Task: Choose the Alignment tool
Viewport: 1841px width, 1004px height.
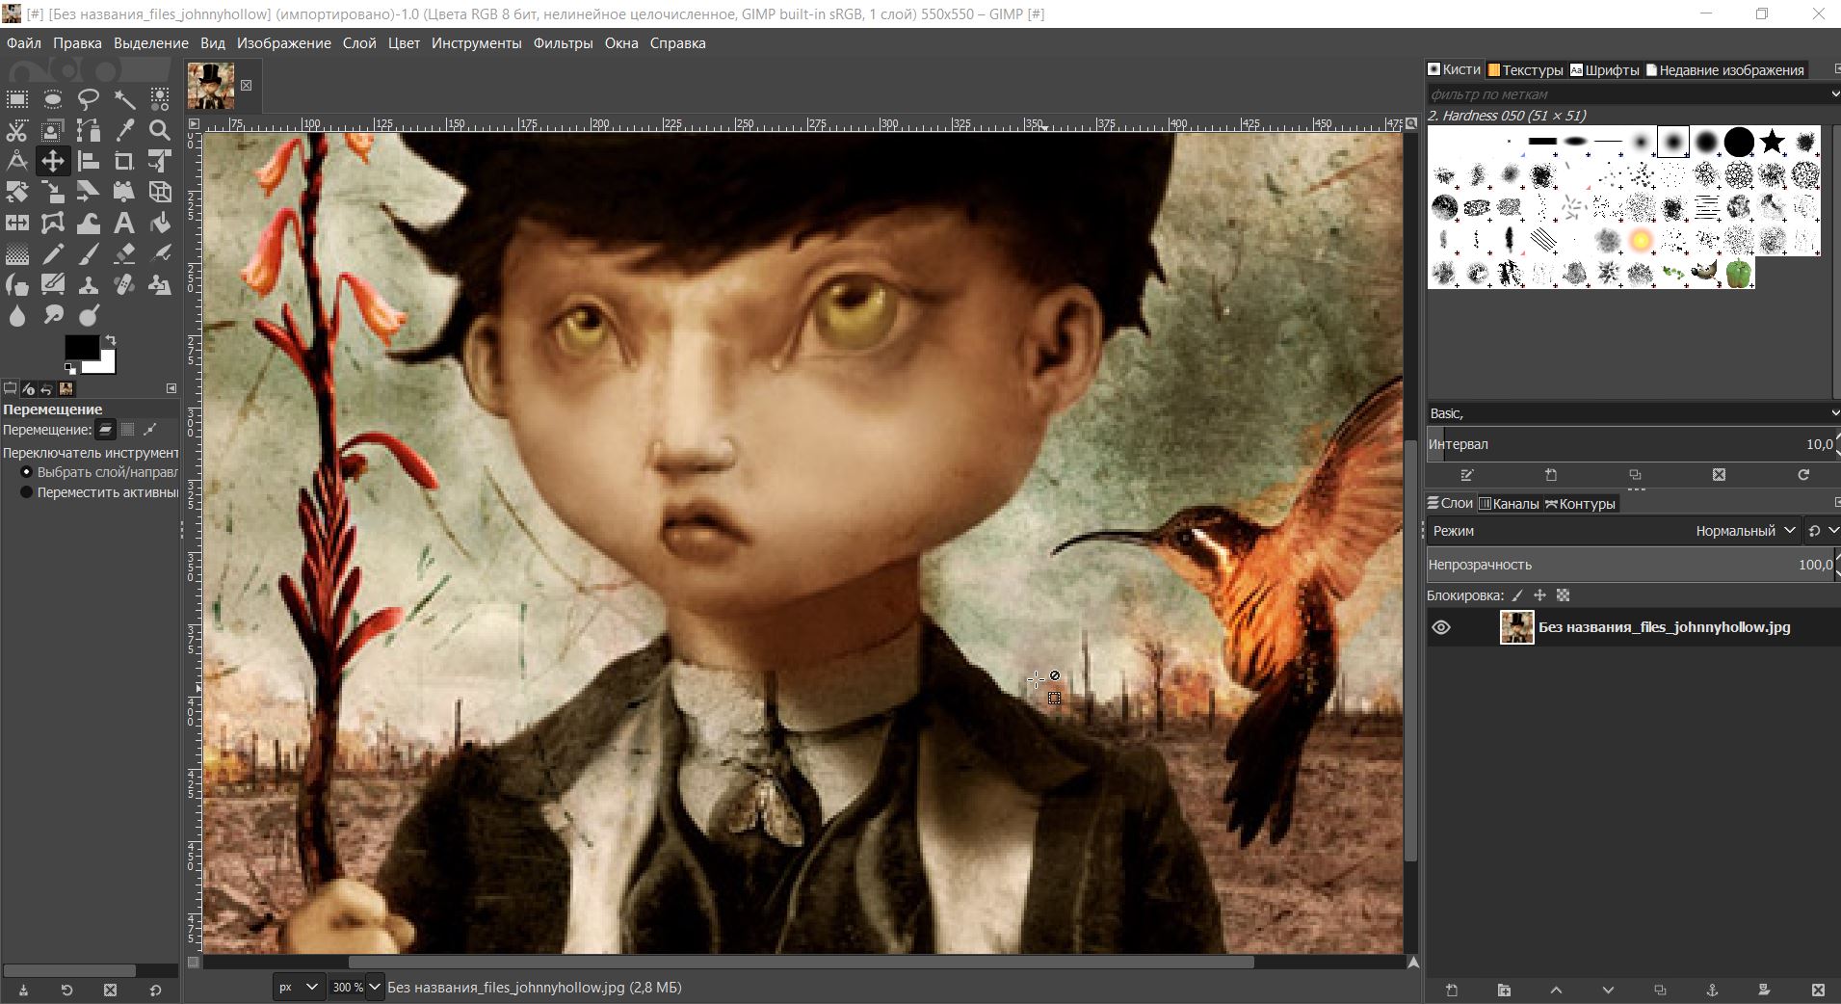Action: (x=89, y=161)
